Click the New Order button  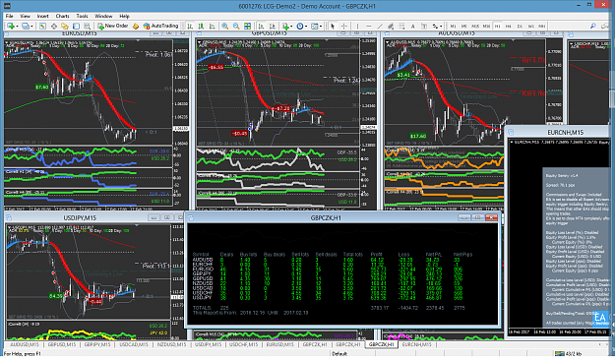click(113, 26)
